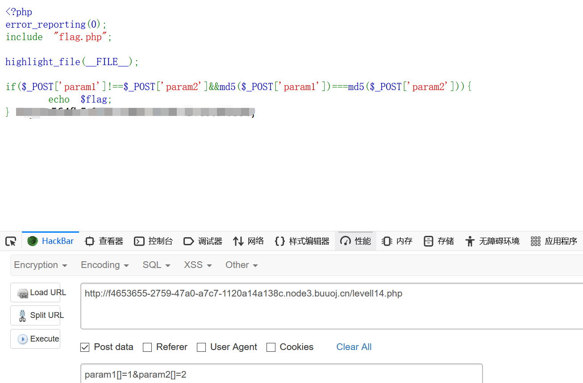Click the gauge icon beside 性能
This screenshot has height=383, width=583.
point(346,241)
